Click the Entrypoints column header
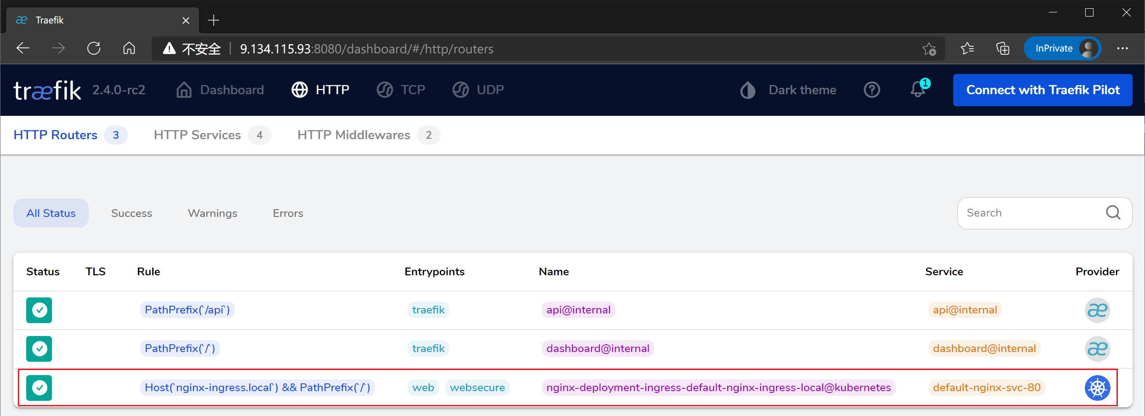 tap(434, 272)
